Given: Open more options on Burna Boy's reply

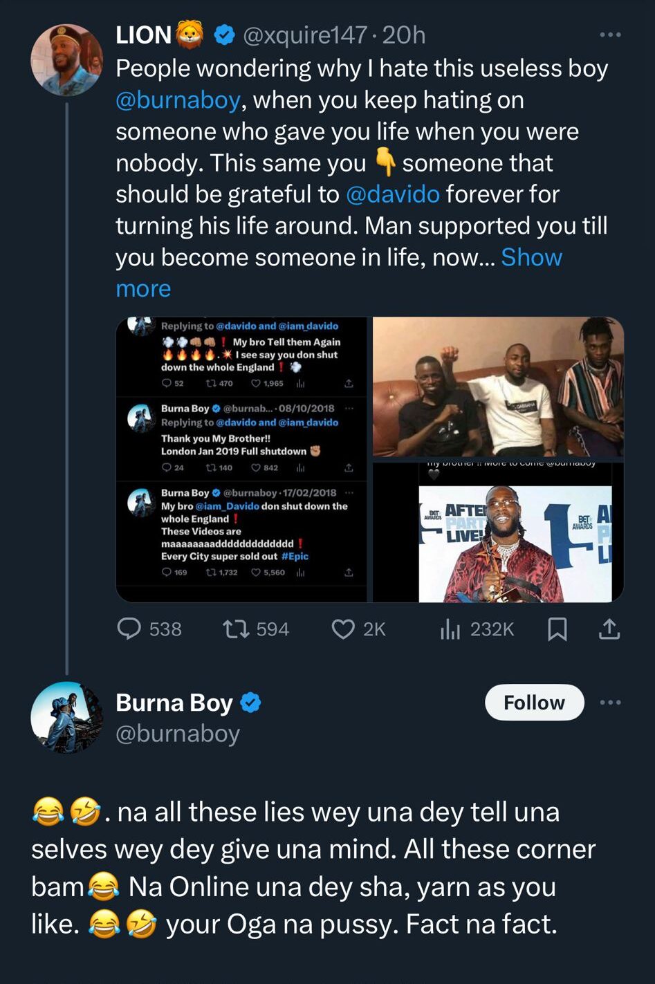Looking at the screenshot, I should click(x=610, y=703).
